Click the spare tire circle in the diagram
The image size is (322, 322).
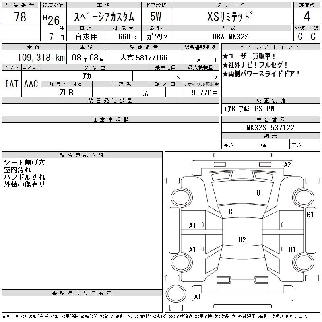(176, 294)
